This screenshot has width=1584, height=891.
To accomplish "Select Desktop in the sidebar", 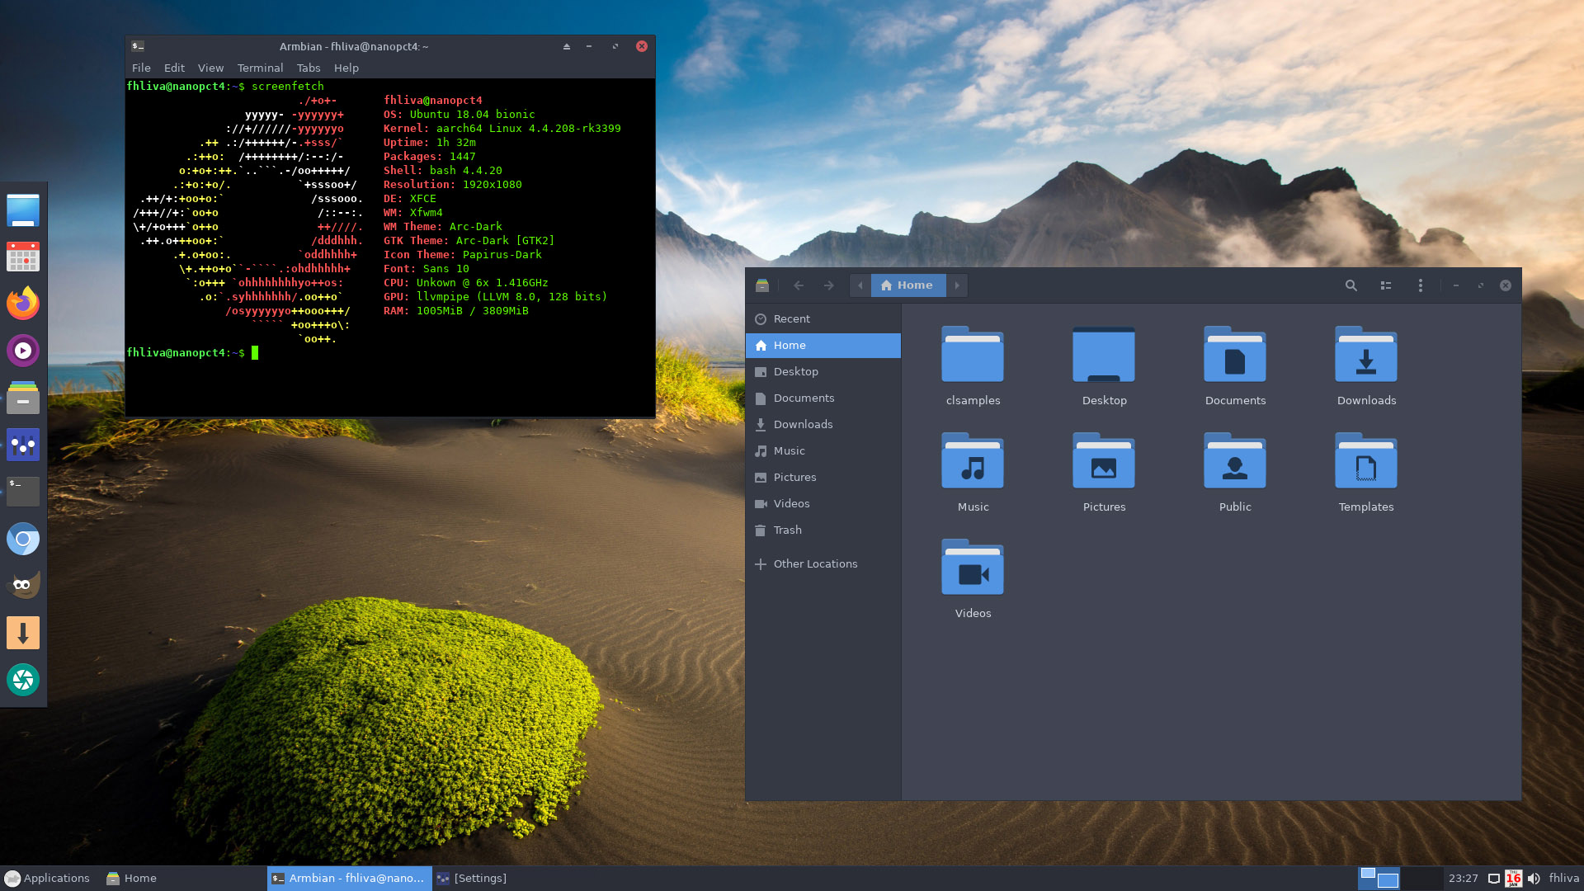I will point(823,372).
